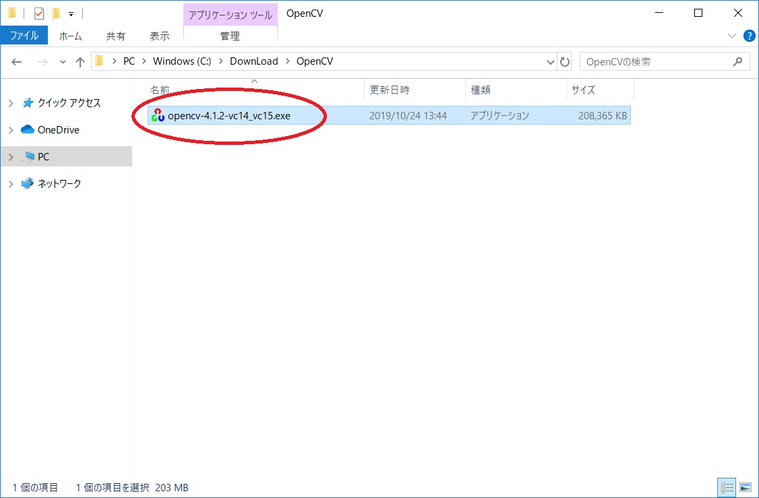Navigate to Windows (C:) via breadcrumb

tap(181, 61)
